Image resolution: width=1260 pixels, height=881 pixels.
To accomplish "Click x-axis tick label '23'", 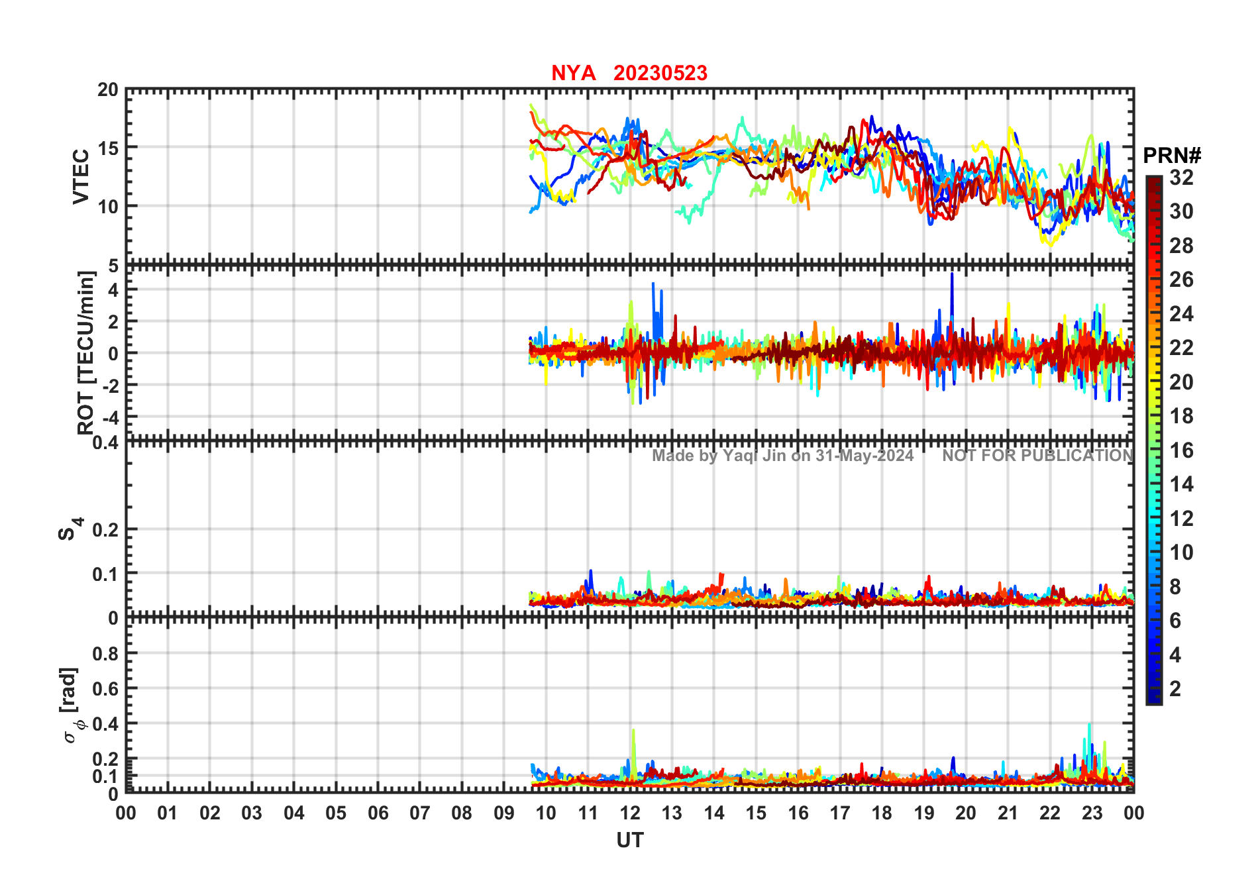I will (1092, 813).
